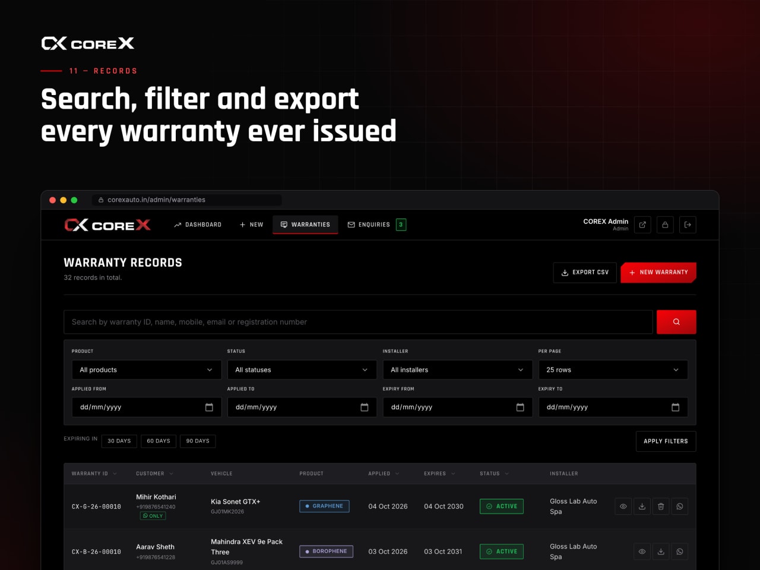This screenshot has height=570, width=760.
Task: Open the New tab in navigation
Action: [x=251, y=224]
